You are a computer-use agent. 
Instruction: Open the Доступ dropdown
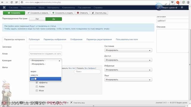[128, 60]
